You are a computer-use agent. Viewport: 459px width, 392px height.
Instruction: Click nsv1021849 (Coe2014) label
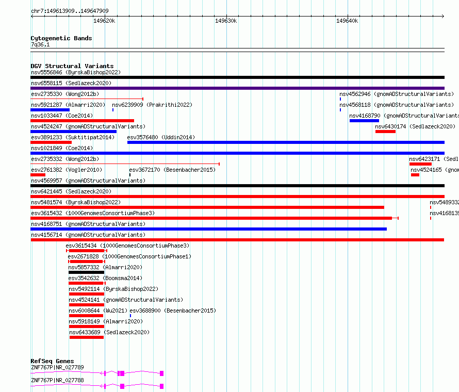coord(62,148)
